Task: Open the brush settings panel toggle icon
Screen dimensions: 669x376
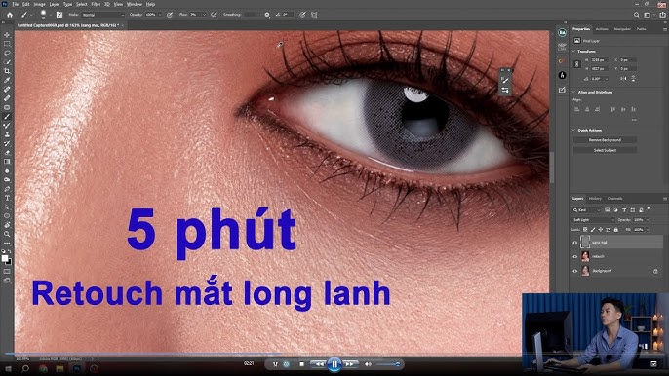Action: pos(59,15)
